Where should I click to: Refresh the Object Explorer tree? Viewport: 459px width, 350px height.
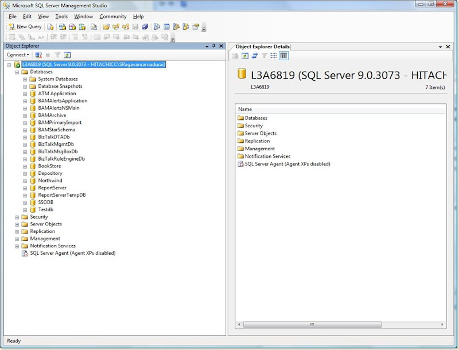67,55
